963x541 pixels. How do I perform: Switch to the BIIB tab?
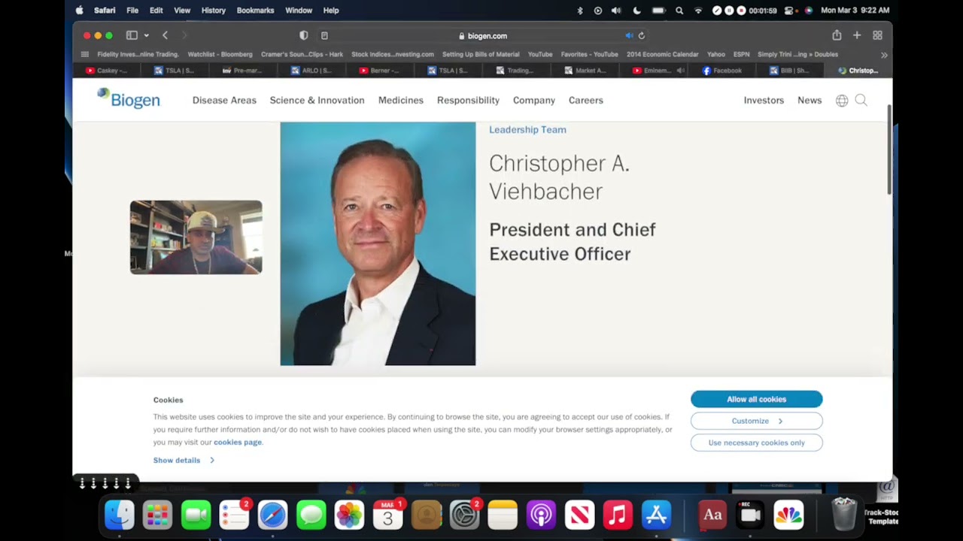789,71
